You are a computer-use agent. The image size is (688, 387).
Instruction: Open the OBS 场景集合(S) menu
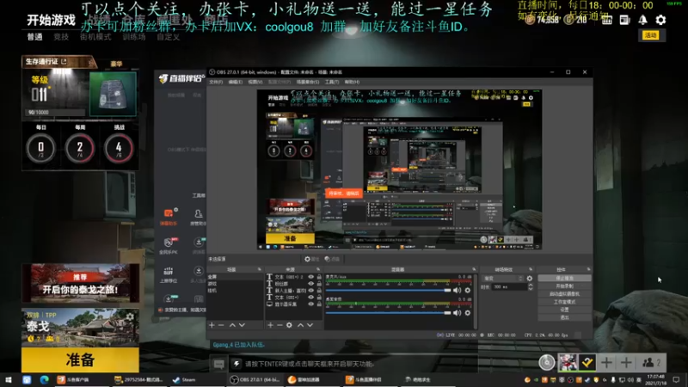point(308,82)
